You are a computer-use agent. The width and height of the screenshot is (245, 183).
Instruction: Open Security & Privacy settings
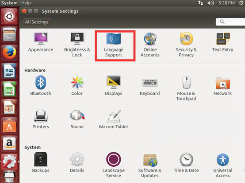click(186, 45)
